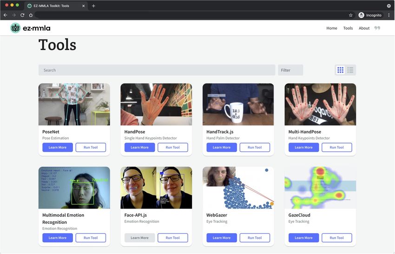The image size is (395, 254).
Task: Click Learn More for WebGazer
Action: (222, 238)
